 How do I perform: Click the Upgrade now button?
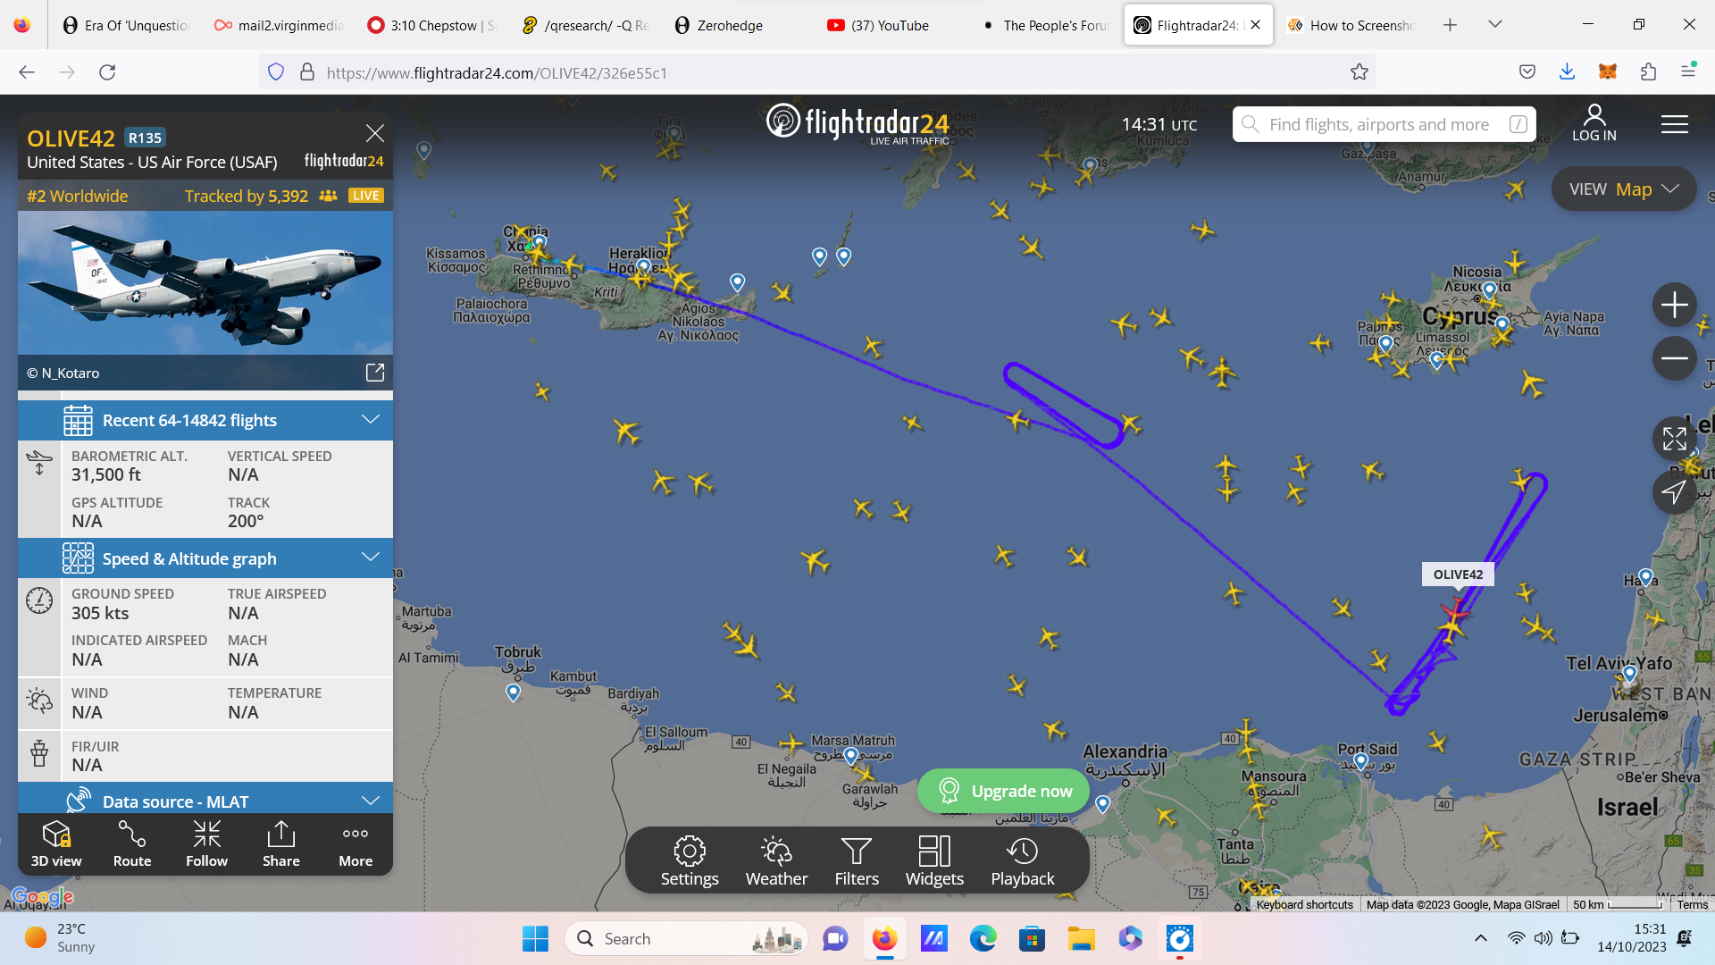(x=1004, y=791)
